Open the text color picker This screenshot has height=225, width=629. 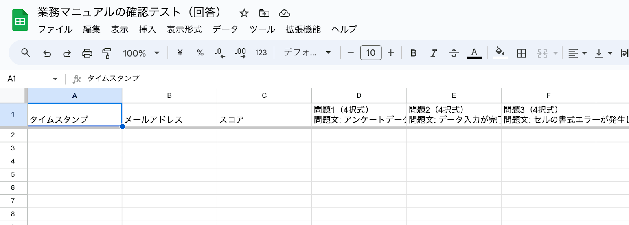point(475,53)
